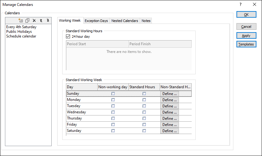262x156 pixels.
Task: Click the help question mark icon
Action: tap(241, 5)
